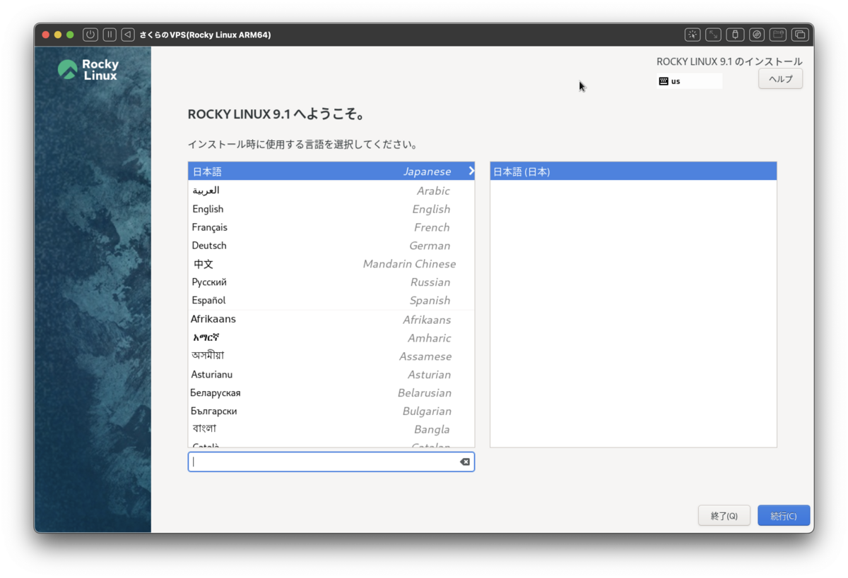Viewport: 848px width, 578px height.
Task: Click the folder icon in the console toolbar
Action: [778, 34]
